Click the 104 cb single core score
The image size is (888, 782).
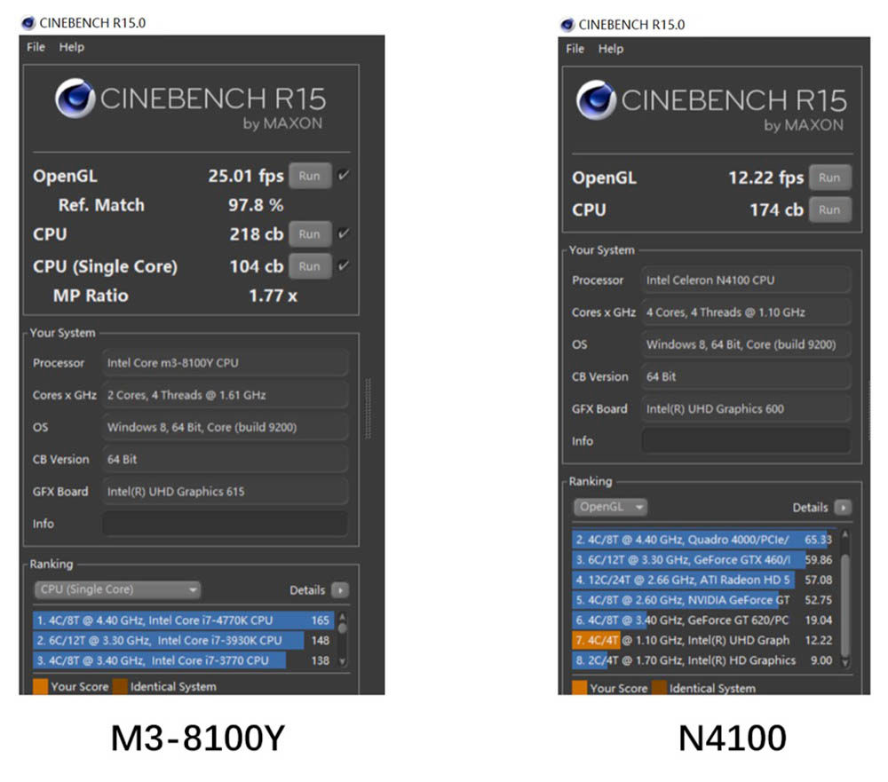[257, 266]
